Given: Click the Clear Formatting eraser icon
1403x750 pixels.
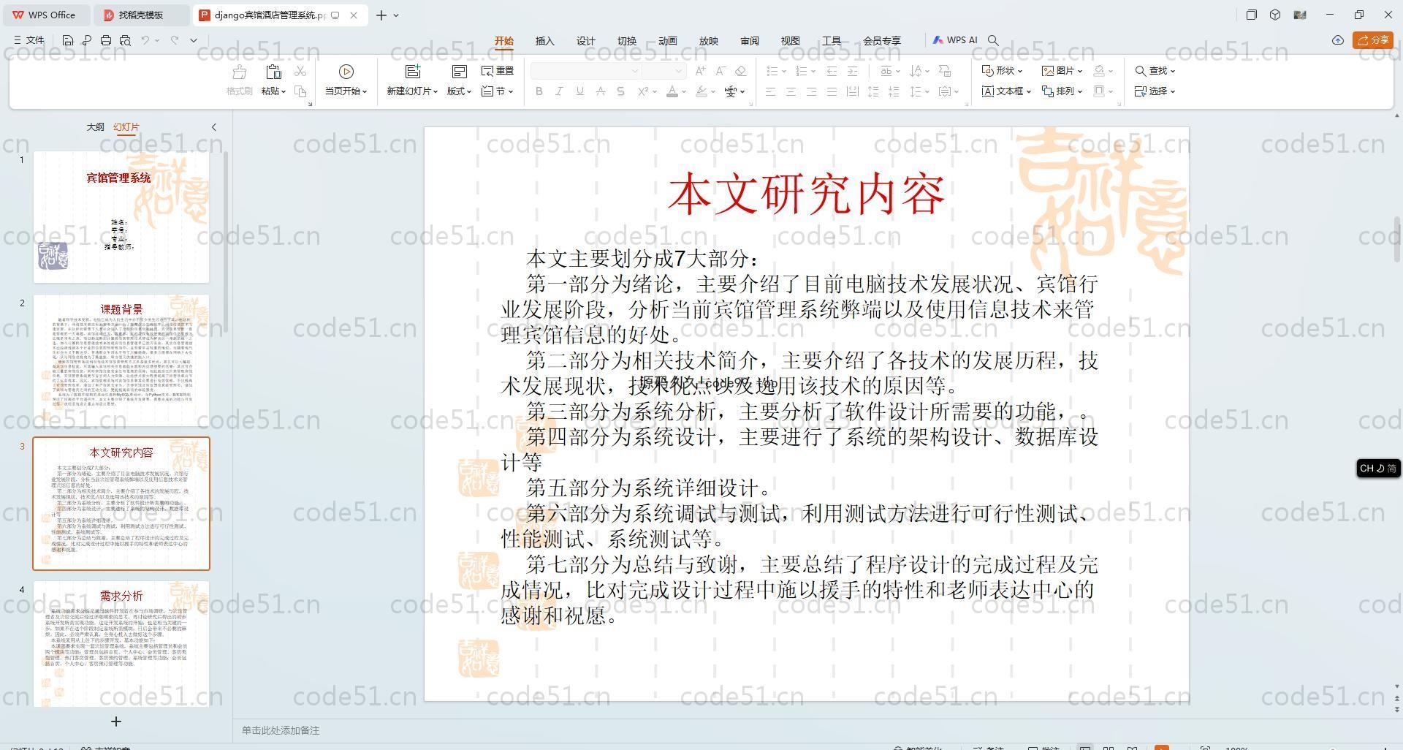Looking at the screenshot, I should coord(740,71).
